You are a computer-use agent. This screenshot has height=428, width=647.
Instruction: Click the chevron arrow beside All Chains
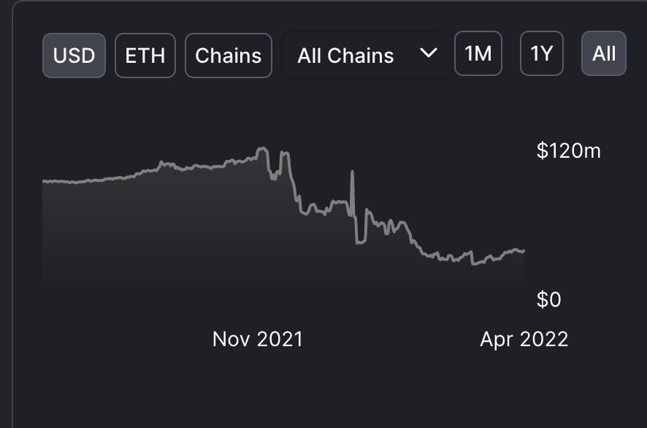429,53
